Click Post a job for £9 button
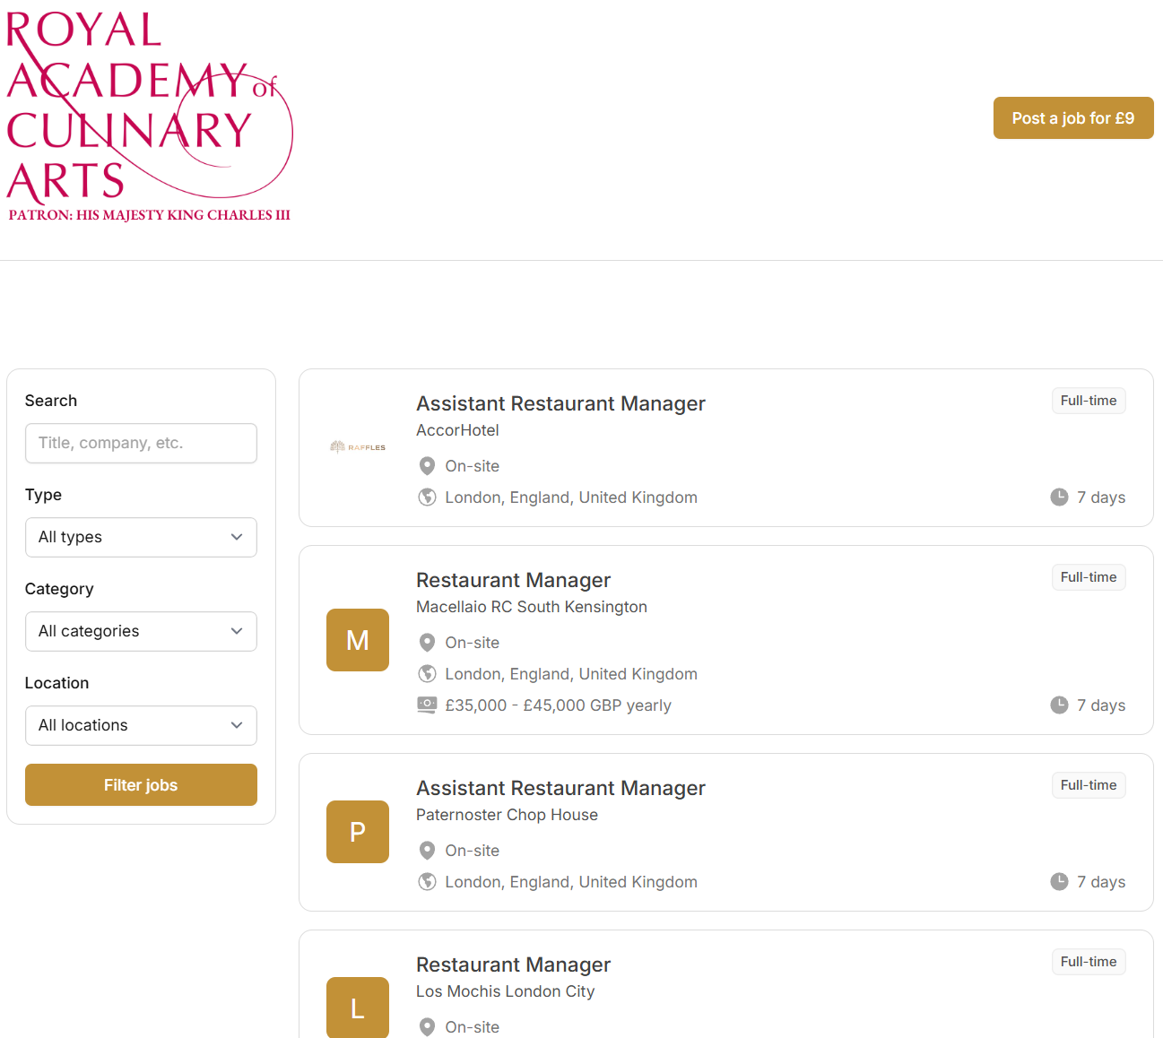Image resolution: width=1163 pixels, height=1038 pixels. (1073, 118)
